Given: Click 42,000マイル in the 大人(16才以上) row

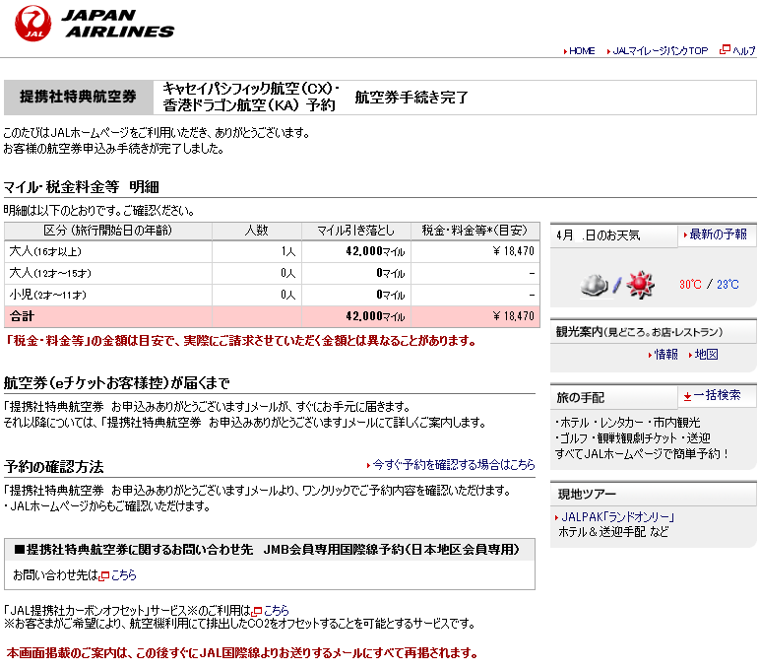Looking at the screenshot, I should [x=375, y=251].
